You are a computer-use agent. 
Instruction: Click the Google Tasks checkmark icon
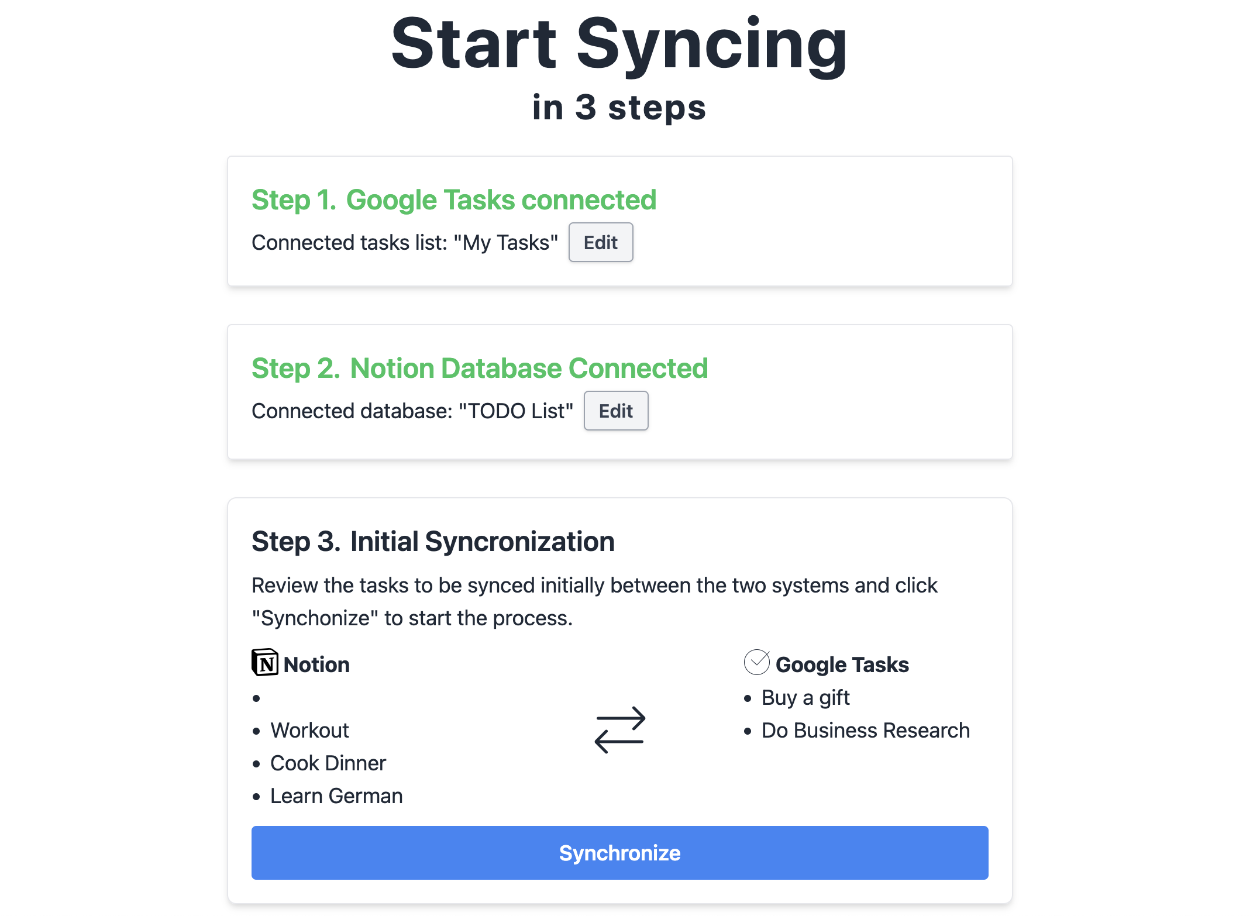coord(757,662)
